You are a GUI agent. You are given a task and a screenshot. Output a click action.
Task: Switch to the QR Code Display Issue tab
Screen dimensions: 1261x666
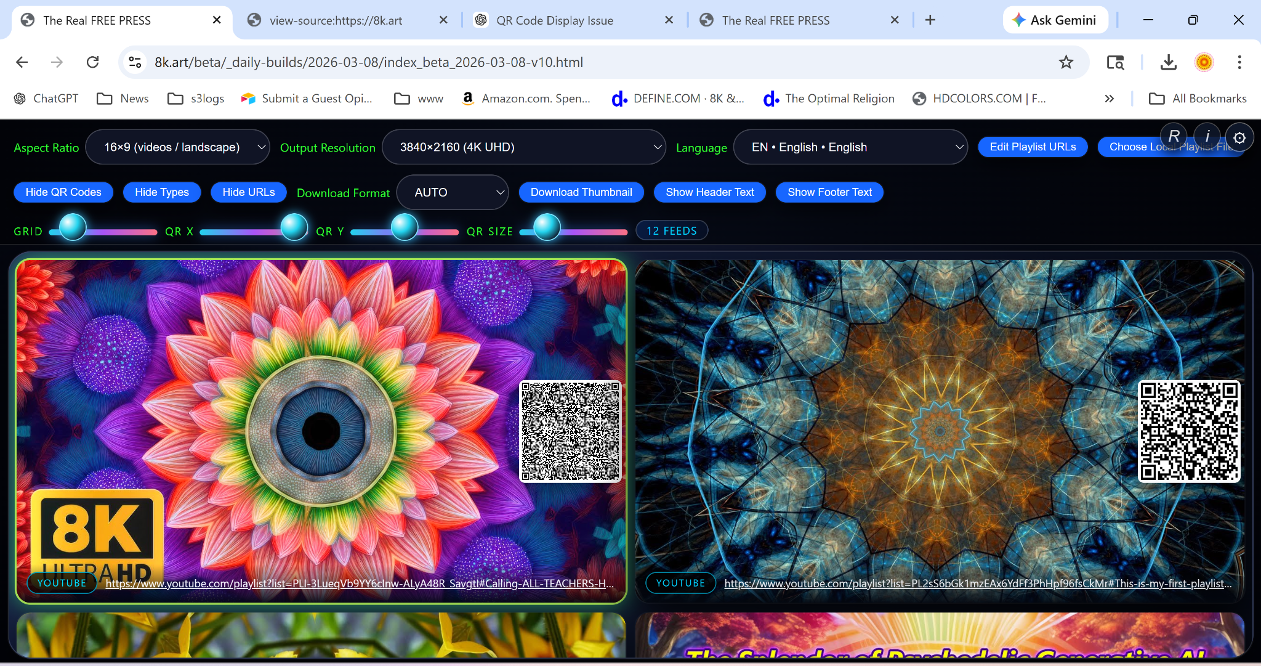(x=555, y=20)
